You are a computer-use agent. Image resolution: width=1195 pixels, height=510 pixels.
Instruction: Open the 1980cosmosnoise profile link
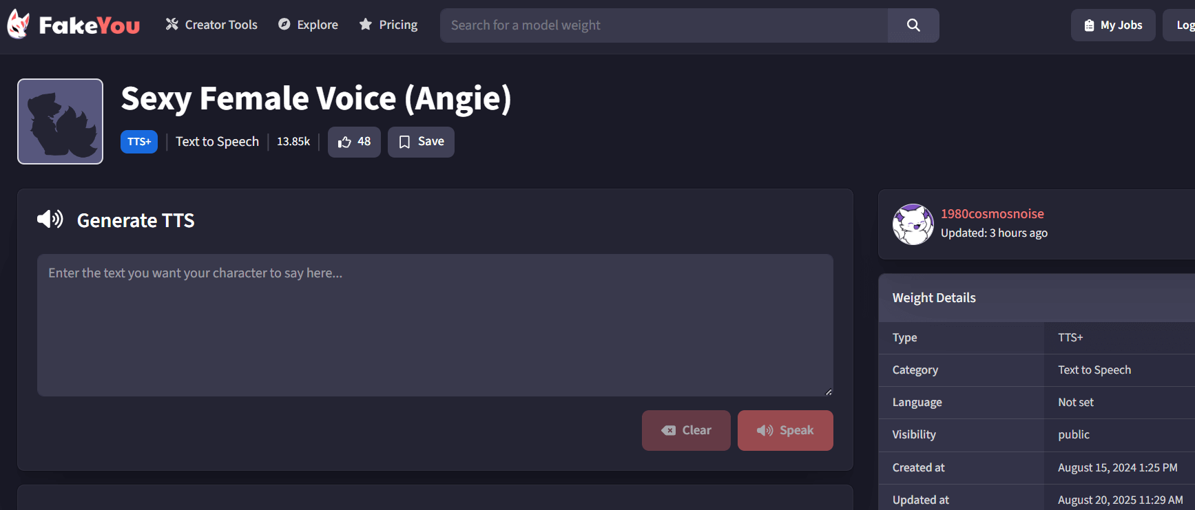point(993,214)
